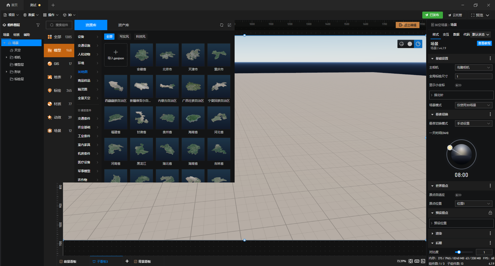The width and height of the screenshot is (495, 266).
Task: Click the 查看教程 button
Action: [484, 43]
